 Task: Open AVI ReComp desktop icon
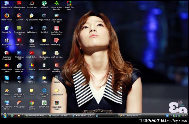coord(32,30)
